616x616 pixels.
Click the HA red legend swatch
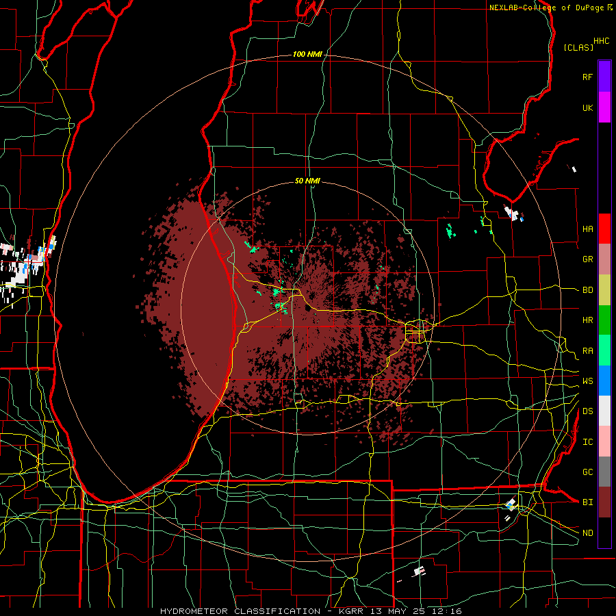point(604,229)
